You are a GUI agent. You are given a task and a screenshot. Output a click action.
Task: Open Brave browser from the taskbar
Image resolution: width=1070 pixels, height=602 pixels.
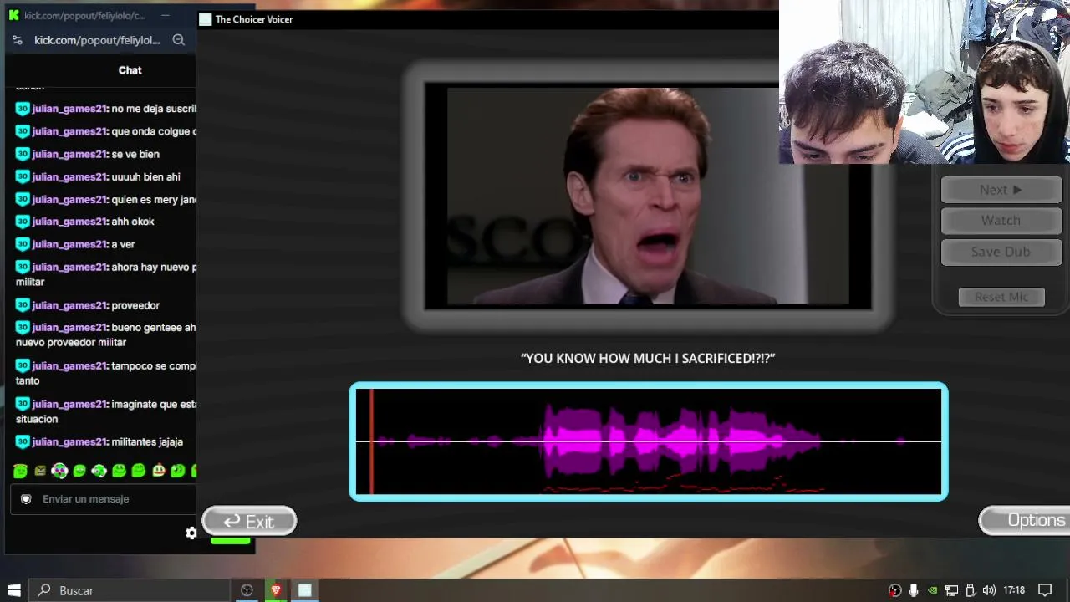tap(276, 590)
